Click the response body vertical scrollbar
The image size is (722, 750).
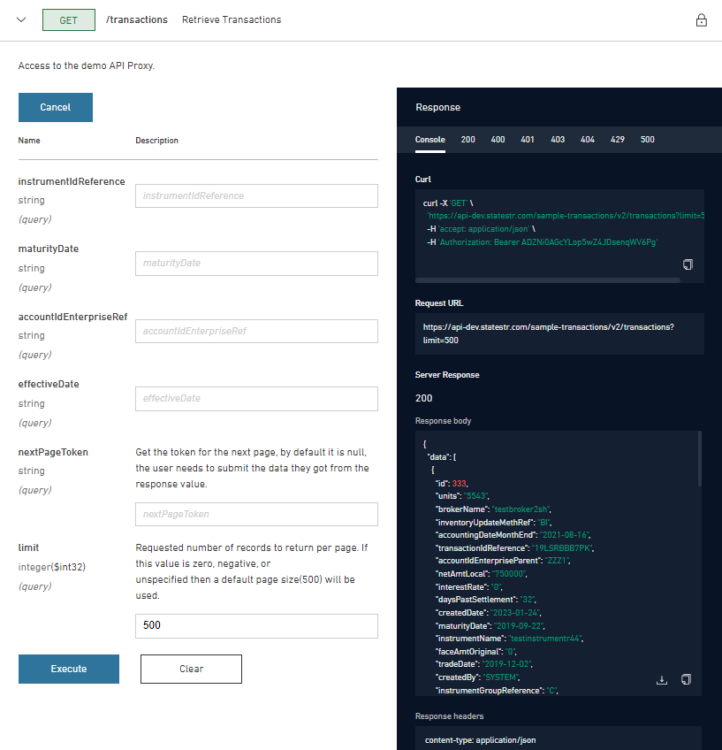699,458
